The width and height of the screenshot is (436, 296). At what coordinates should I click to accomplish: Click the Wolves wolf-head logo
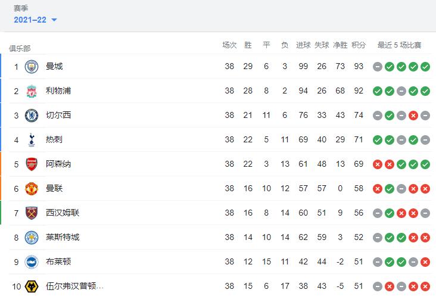pos(32,286)
